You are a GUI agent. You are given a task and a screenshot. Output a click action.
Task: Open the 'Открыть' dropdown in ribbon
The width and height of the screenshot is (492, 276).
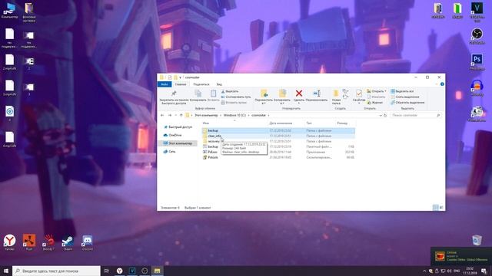tap(376, 91)
